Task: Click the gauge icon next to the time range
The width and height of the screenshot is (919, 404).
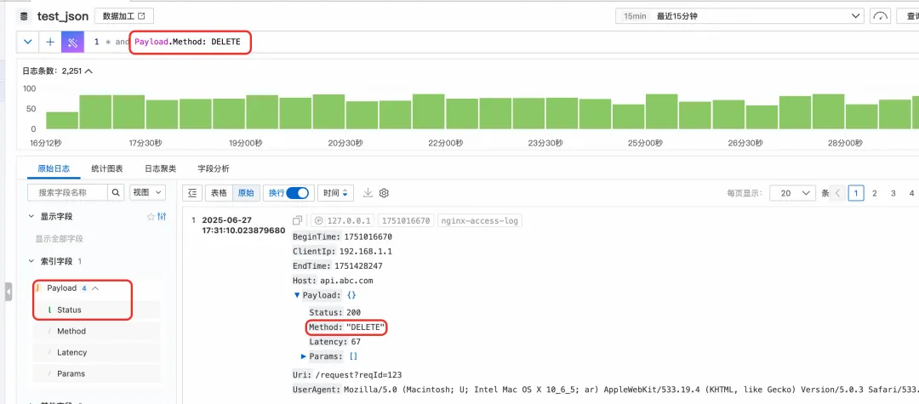Action: point(881,16)
